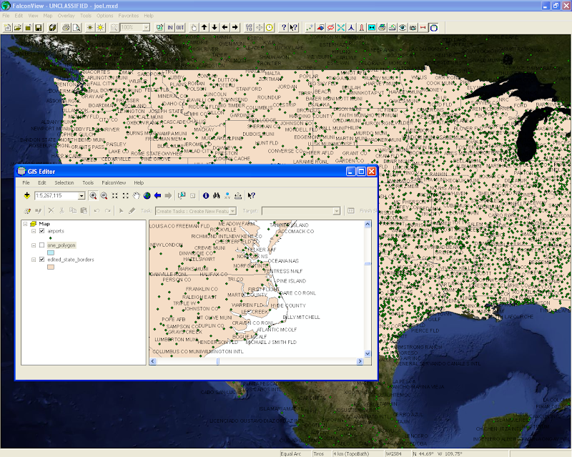Viewport: 572px width, 457px height.
Task: Select the Zoom Out magnifier in GIS Editor
Action: pos(104,196)
